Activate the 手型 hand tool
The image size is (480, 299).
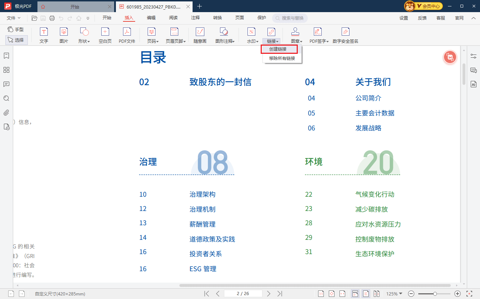point(16,30)
